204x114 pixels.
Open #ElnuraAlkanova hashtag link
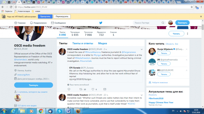[93, 52]
